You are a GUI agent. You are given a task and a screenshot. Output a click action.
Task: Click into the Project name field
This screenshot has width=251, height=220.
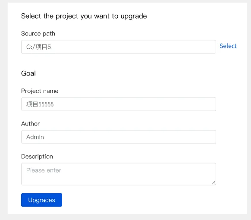pyautogui.click(x=119, y=104)
